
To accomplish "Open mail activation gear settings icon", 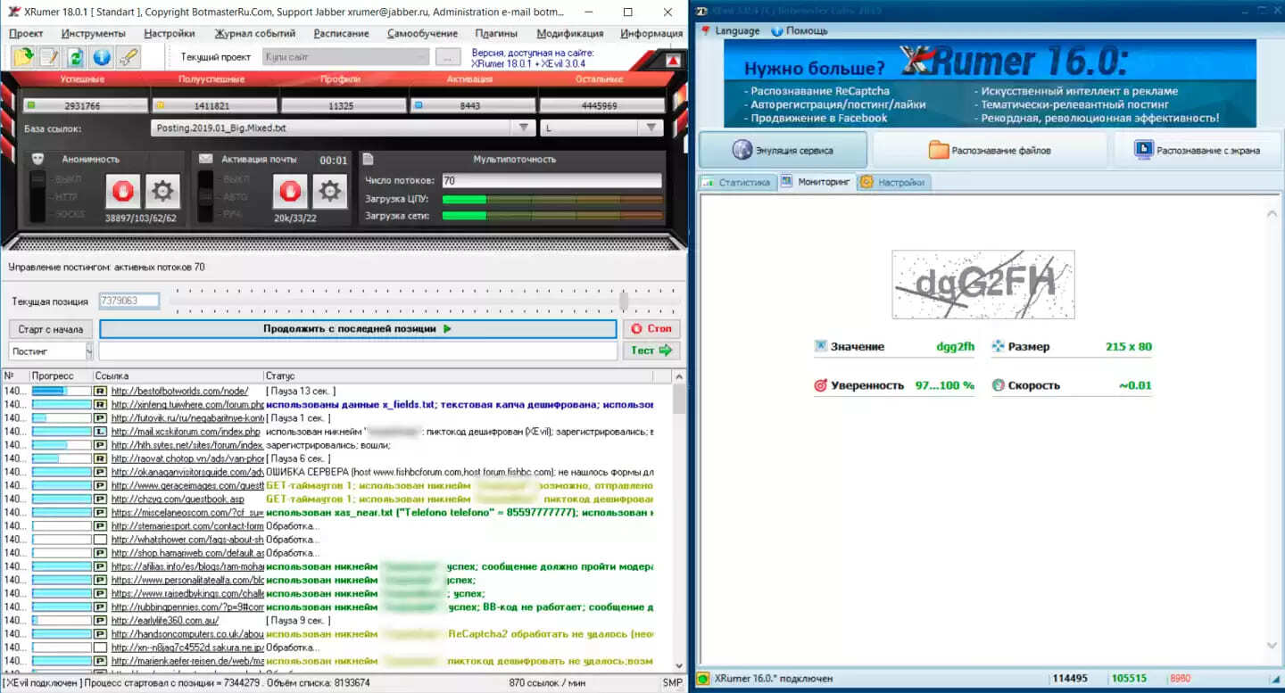I will [328, 191].
